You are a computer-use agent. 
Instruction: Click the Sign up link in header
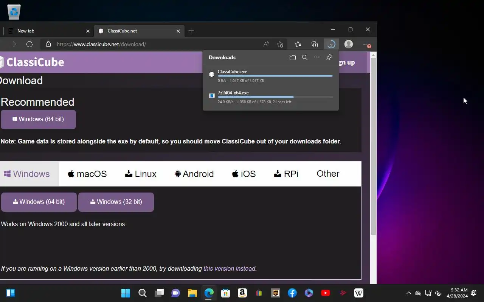(347, 63)
